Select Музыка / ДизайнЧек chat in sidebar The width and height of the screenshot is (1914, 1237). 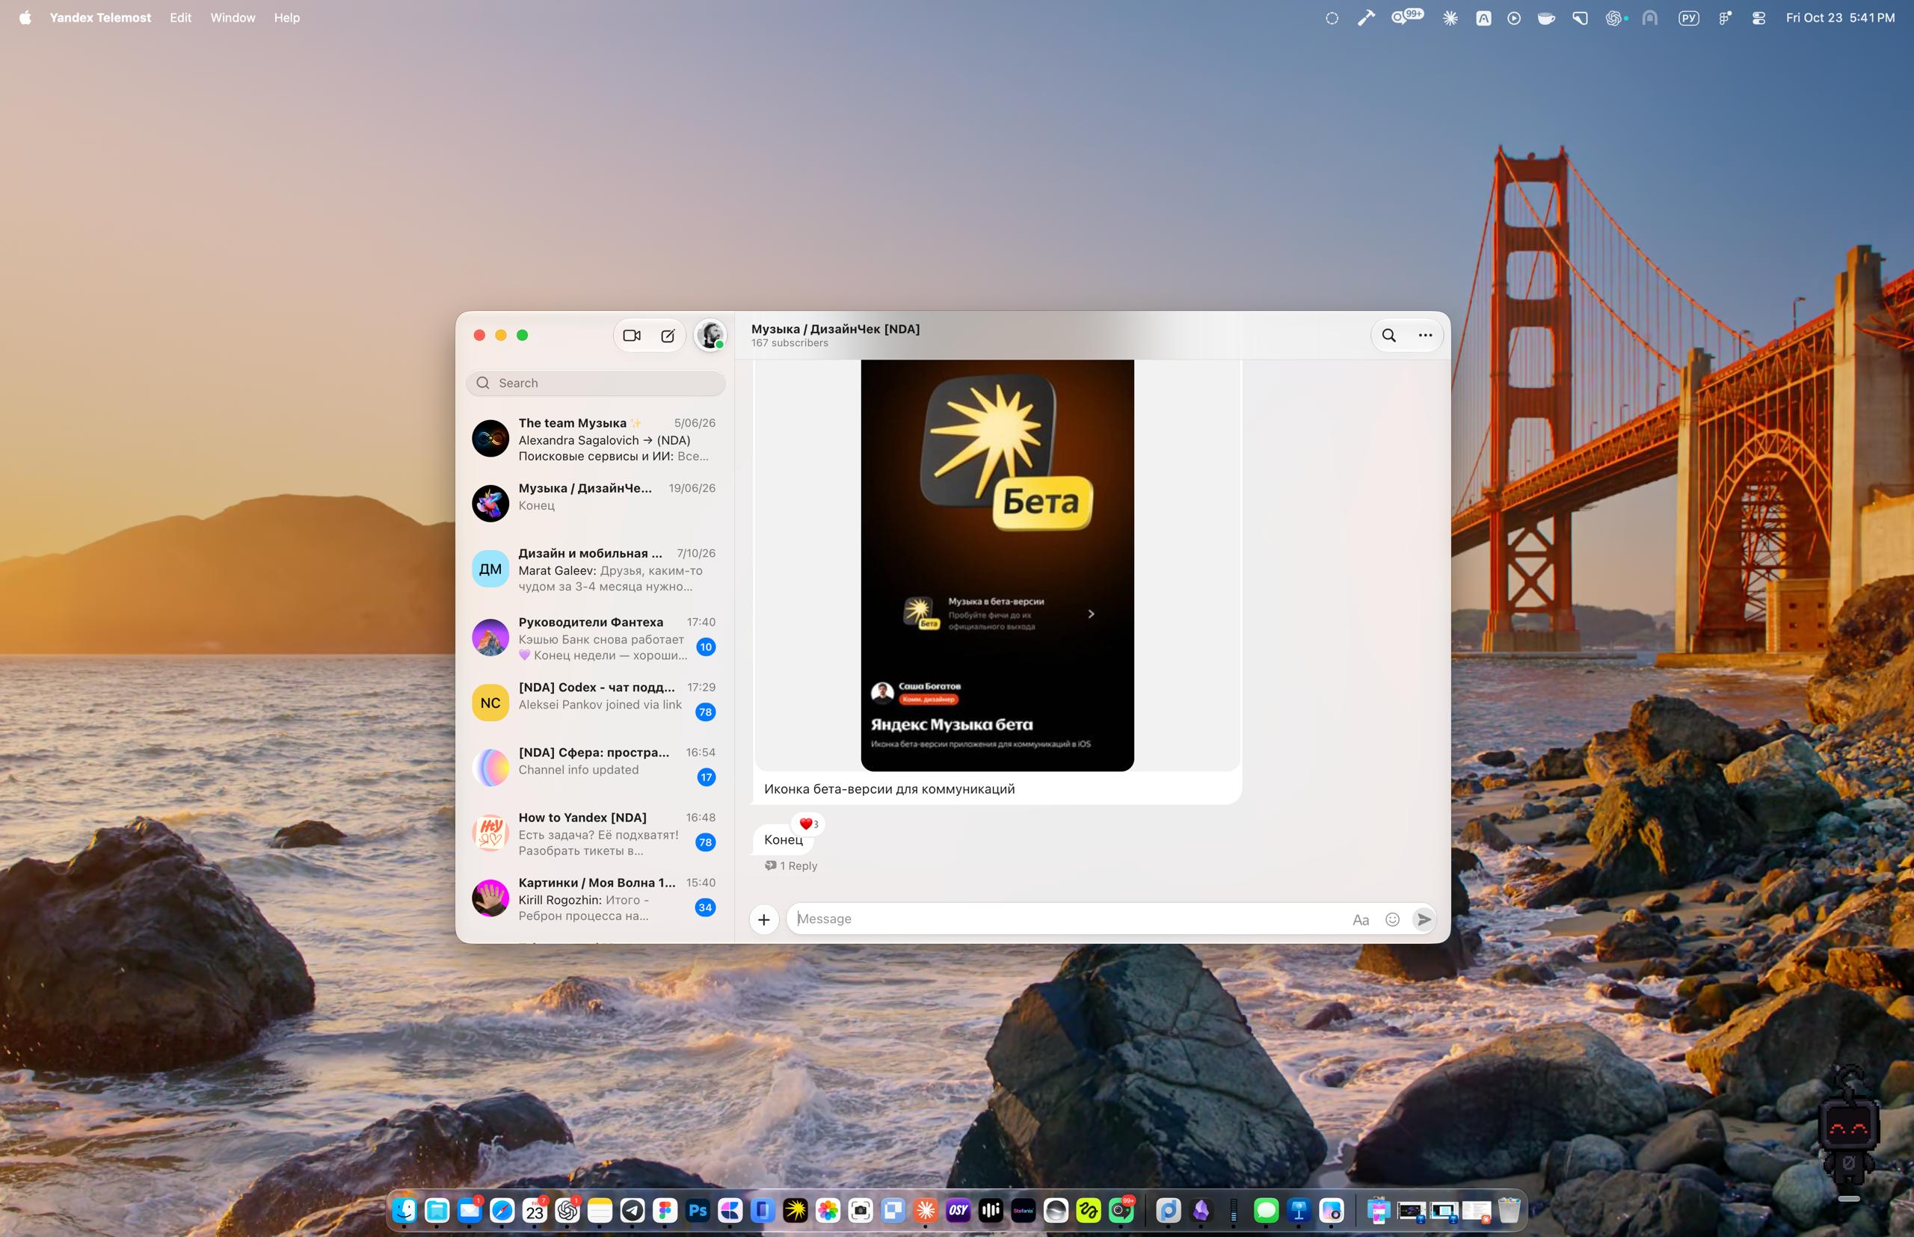coord(594,503)
